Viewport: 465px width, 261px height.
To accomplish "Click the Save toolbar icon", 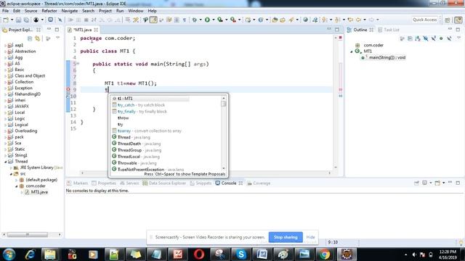I will [x=18, y=20].
